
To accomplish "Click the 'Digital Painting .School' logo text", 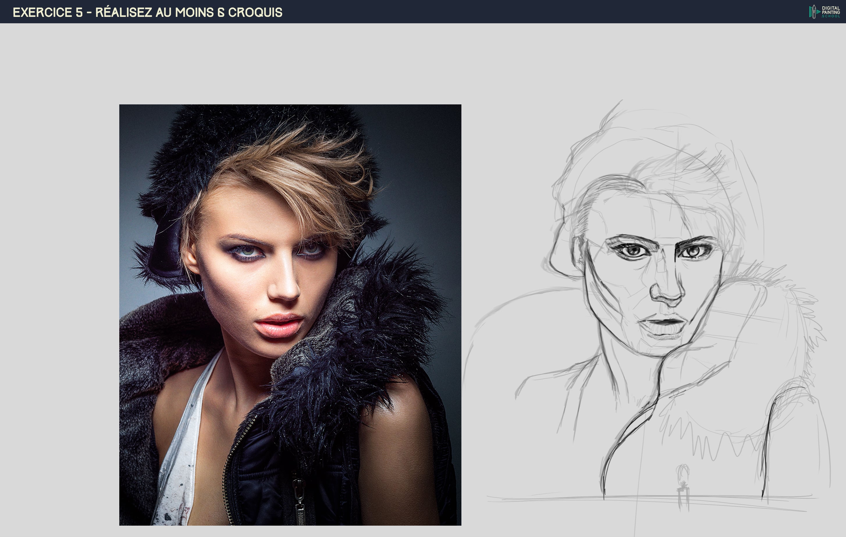I will [x=831, y=12].
